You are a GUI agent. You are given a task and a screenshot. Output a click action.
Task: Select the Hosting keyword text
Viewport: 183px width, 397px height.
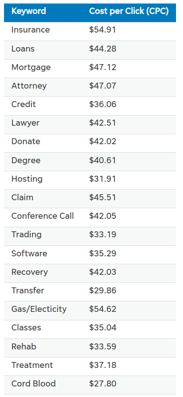pyautogui.click(x=27, y=179)
